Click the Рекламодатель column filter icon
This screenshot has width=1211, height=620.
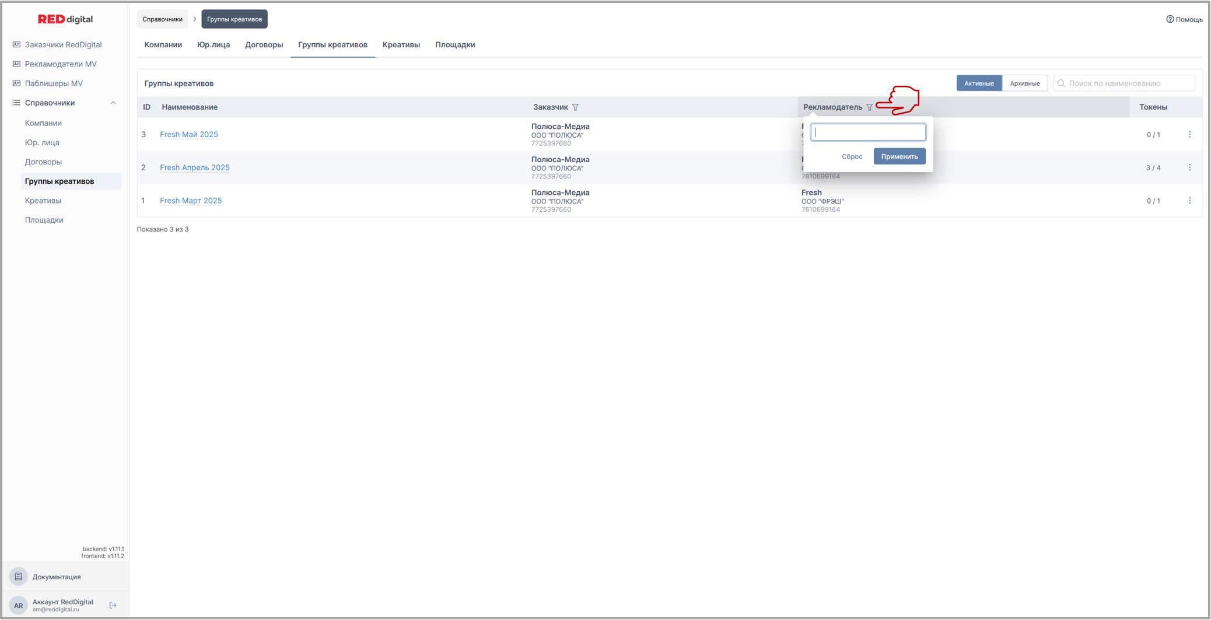(869, 107)
